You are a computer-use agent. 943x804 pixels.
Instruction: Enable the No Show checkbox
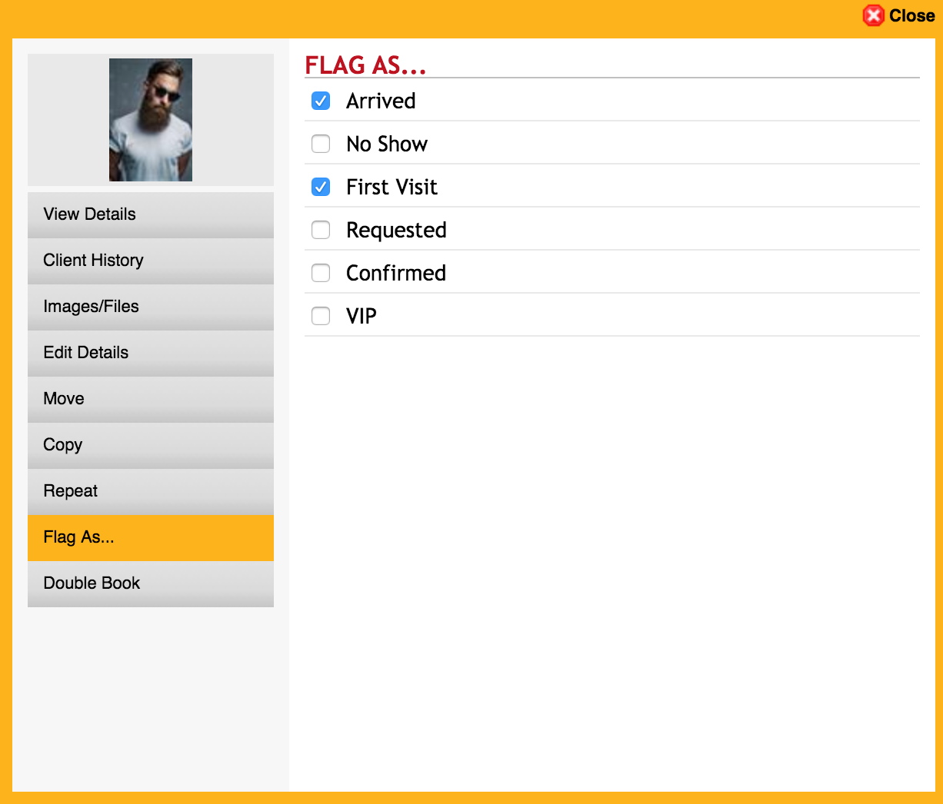tap(321, 144)
